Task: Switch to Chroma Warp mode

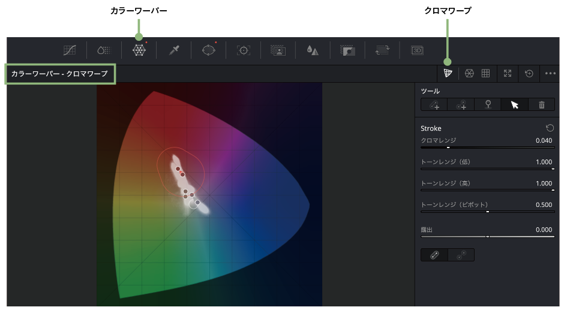Action: (x=447, y=73)
